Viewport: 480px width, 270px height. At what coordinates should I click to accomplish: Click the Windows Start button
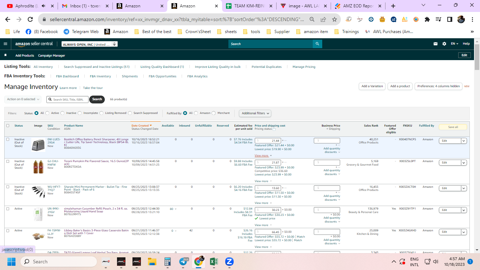click(x=11, y=262)
